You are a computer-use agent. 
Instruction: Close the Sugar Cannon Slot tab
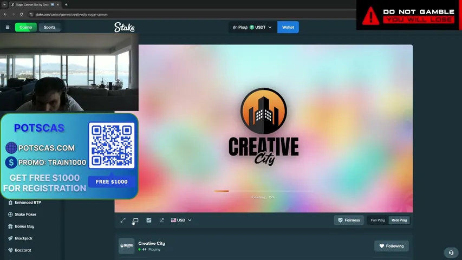click(58, 5)
